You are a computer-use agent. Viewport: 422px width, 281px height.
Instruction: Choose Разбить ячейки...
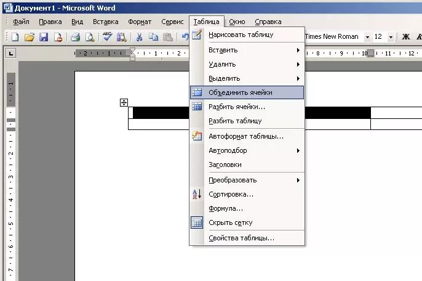[247, 107]
